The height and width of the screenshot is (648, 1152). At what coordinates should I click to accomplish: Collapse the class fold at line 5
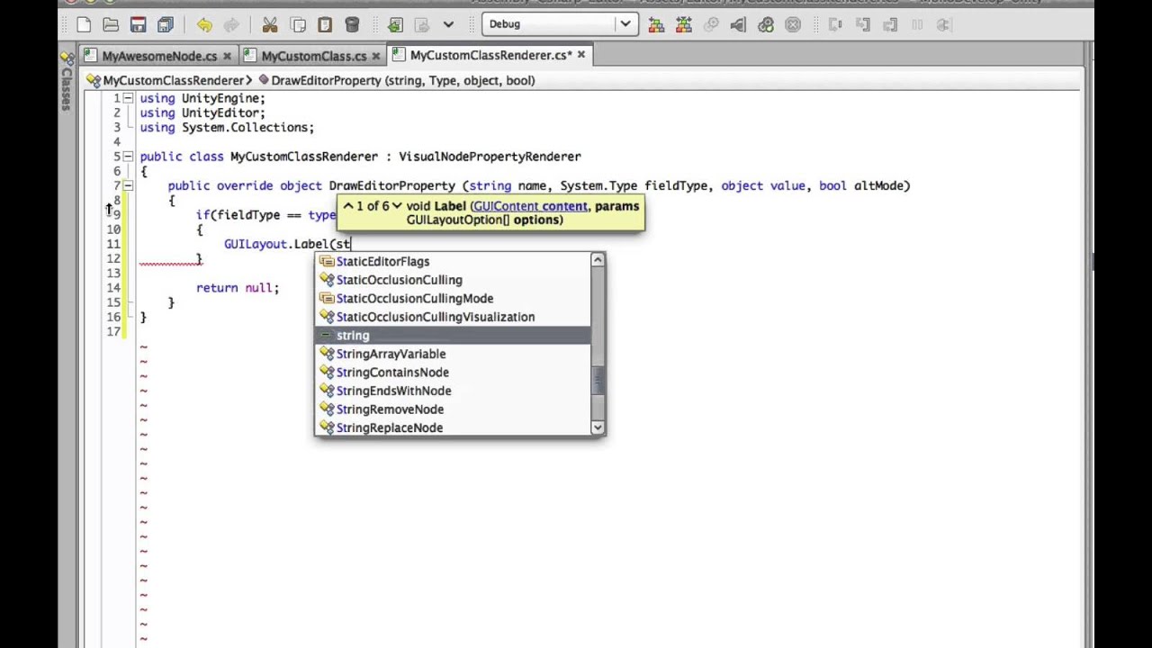(x=128, y=157)
